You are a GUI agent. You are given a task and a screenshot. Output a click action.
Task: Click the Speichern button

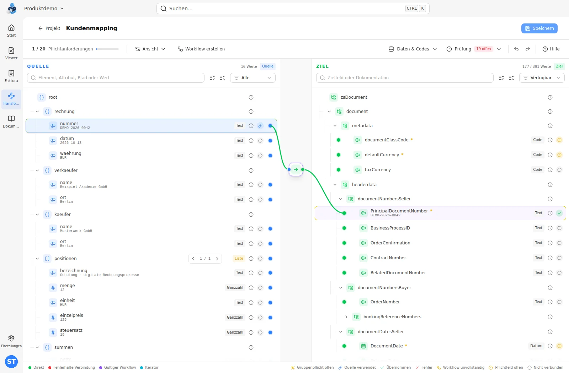tap(539, 28)
